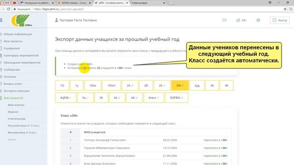Viewport: 294px width, 165px height.
Task: Click ФИО учащегося column header
Action: tap(95, 132)
